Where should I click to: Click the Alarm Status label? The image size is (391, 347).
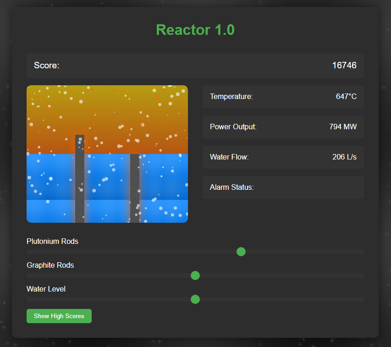tap(231, 187)
